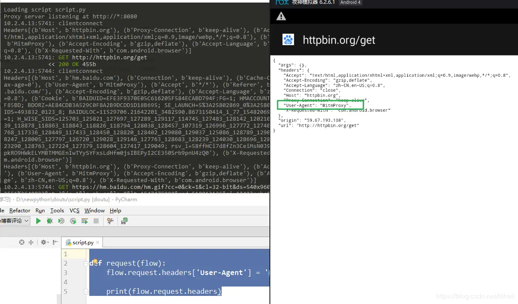Start the Debug bug icon in PyCharm
The width and height of the screenshot is (518, 304).
point(50,221)
